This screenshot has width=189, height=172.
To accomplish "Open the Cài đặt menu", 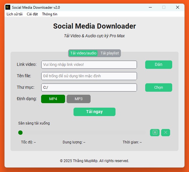I will click(x=32, y=14).
